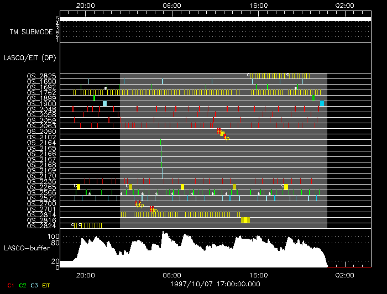Select the red-yellow marker in OS_2090 row

221,132
